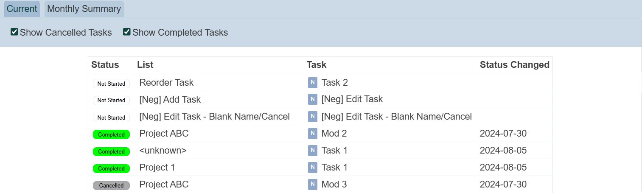Click the Status column header

pos(105,65)
